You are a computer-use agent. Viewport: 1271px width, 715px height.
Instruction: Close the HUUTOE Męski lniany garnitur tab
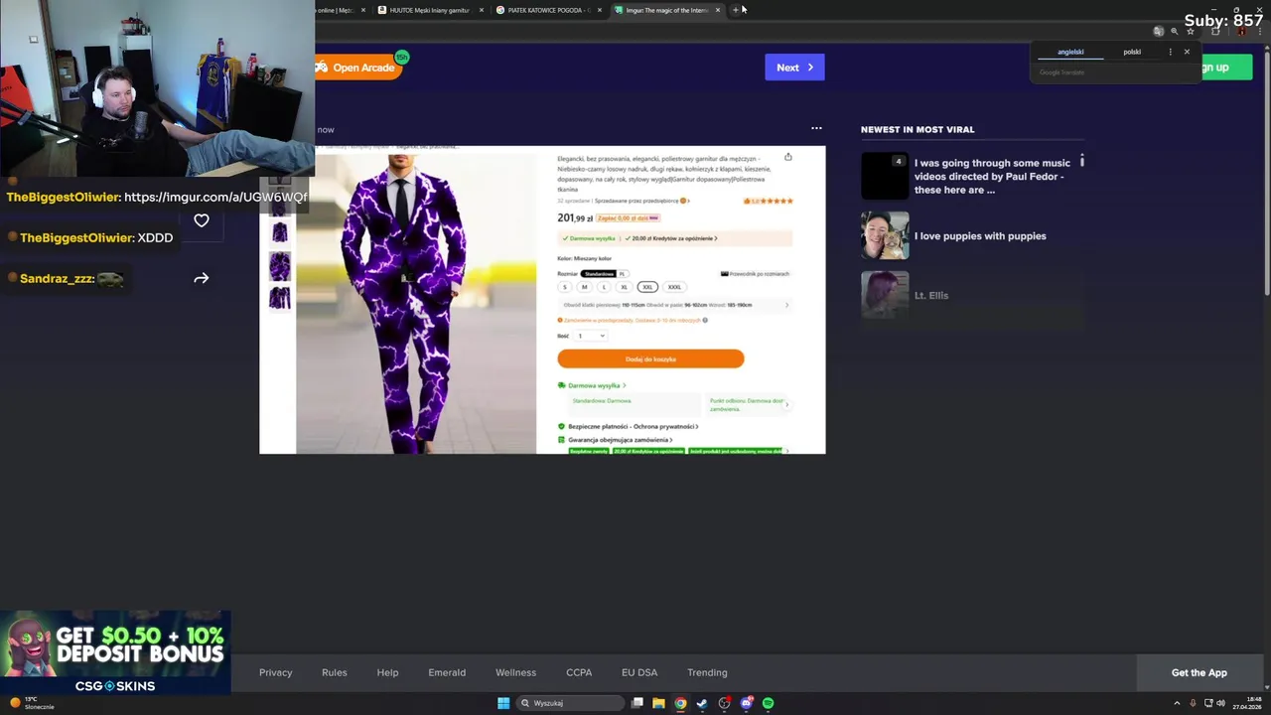tap(482, 10)
